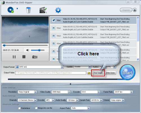
Task: Browse output folder with the folder icon
Action: point(89,73)
